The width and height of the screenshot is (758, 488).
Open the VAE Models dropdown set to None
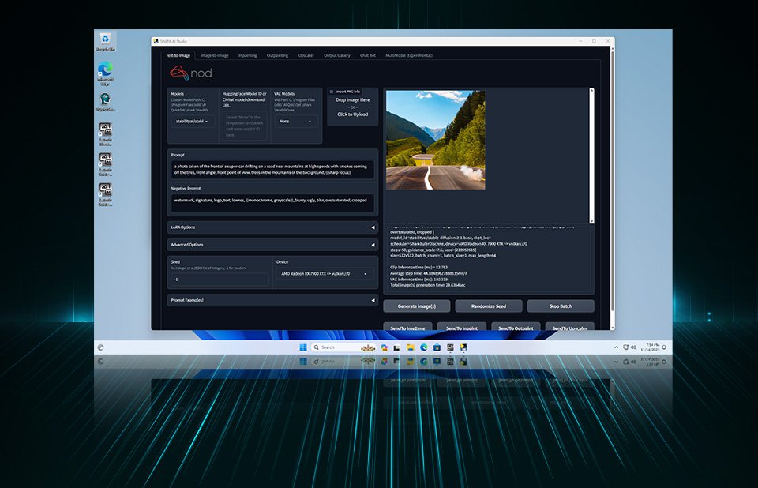297,122
